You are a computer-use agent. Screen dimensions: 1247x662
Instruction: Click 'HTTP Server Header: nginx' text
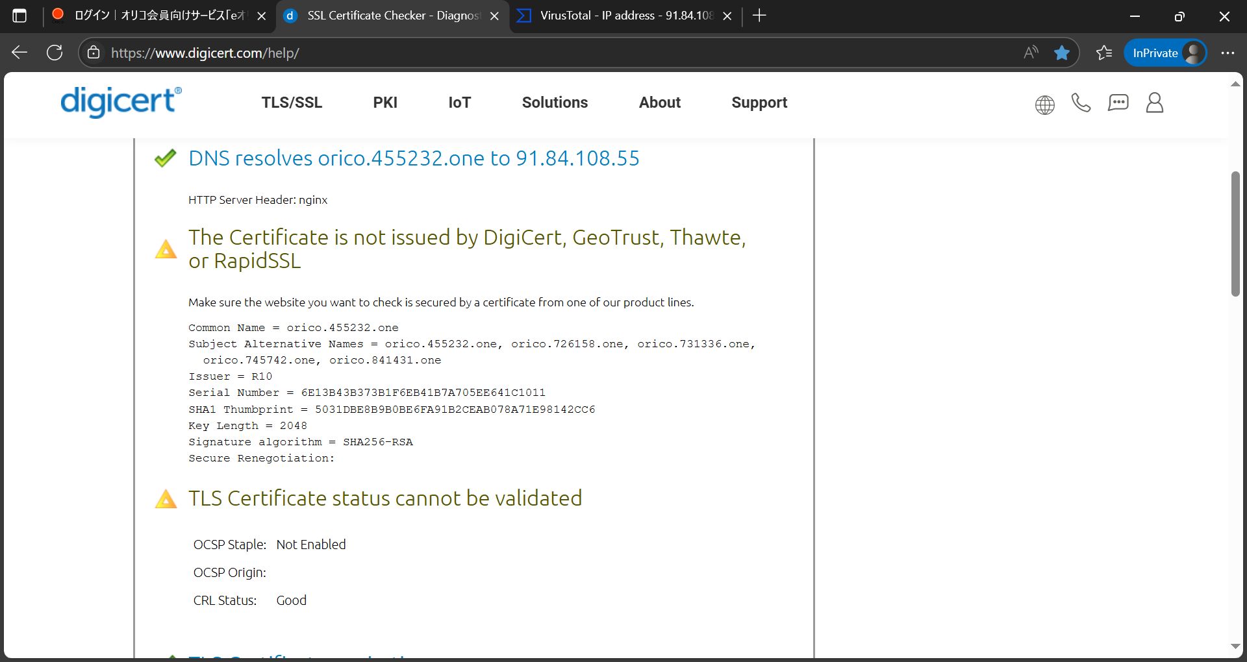pos(258,200)
